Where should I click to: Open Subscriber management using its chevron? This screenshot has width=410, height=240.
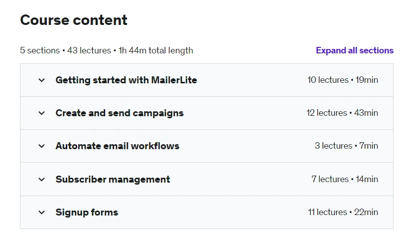[x=42, y=180]
